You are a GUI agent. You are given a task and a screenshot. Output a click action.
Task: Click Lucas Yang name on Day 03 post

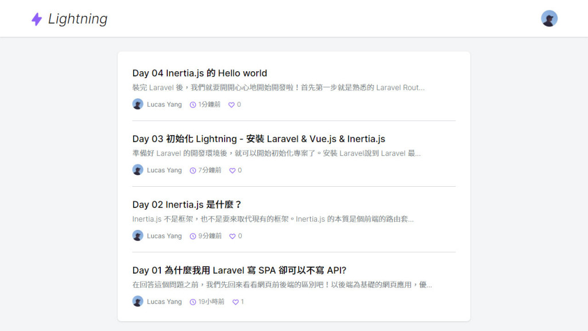point(164,170)
